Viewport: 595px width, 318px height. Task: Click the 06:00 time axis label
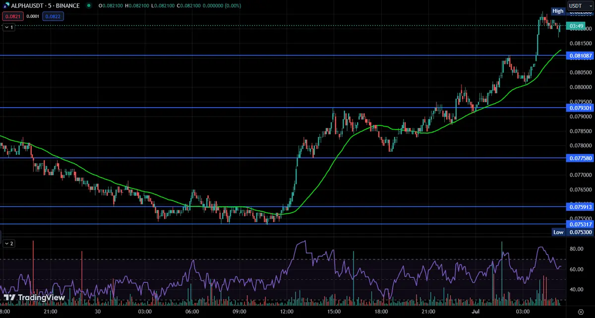pyautogui.click(x=192, y=312)
